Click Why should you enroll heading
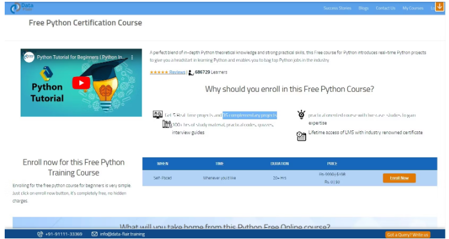The image size is (449, 239). (x=290, y=89)
